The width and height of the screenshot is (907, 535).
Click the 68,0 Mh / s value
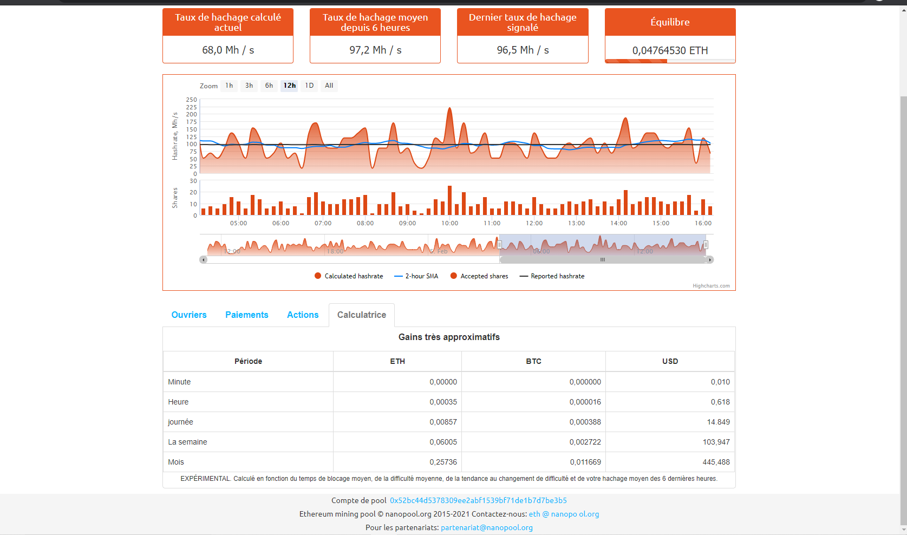coord(228,50)
